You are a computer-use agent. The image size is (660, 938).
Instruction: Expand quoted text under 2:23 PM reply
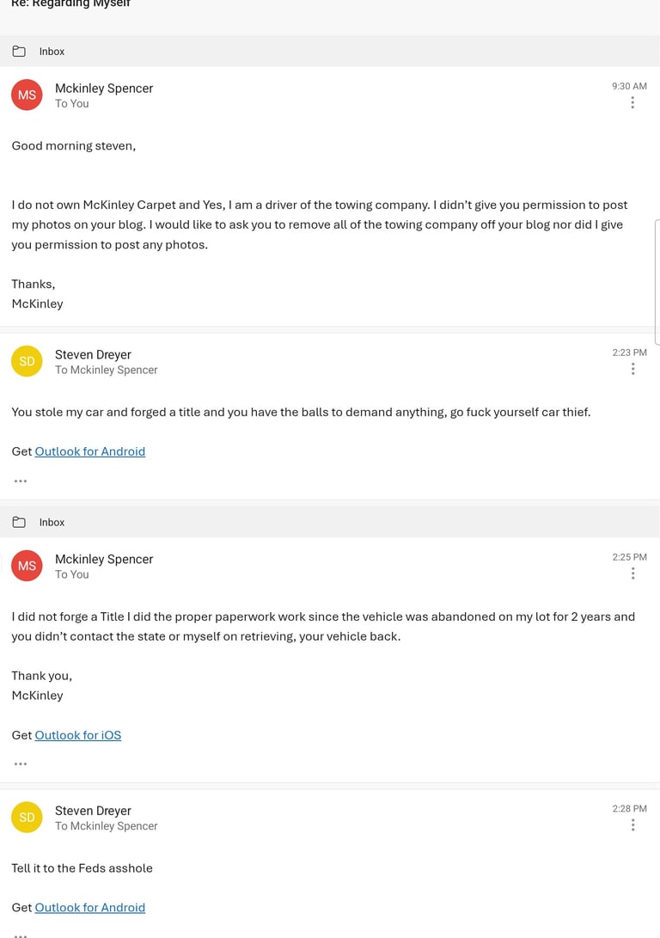pos(21,481)
